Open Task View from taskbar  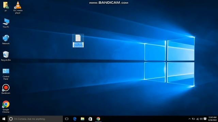point(67,119)
